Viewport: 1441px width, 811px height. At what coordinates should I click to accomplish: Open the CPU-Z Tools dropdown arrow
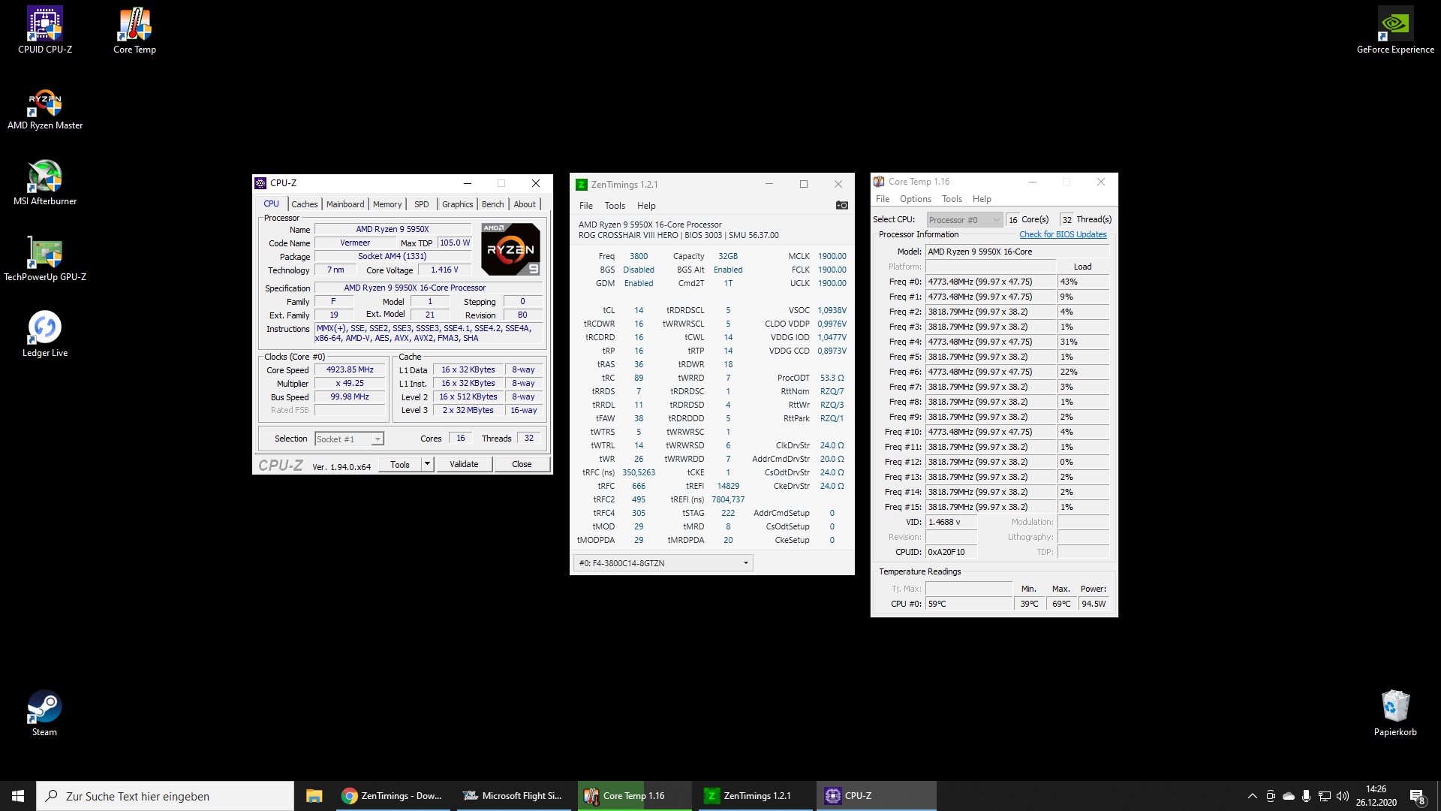point(427,464)
